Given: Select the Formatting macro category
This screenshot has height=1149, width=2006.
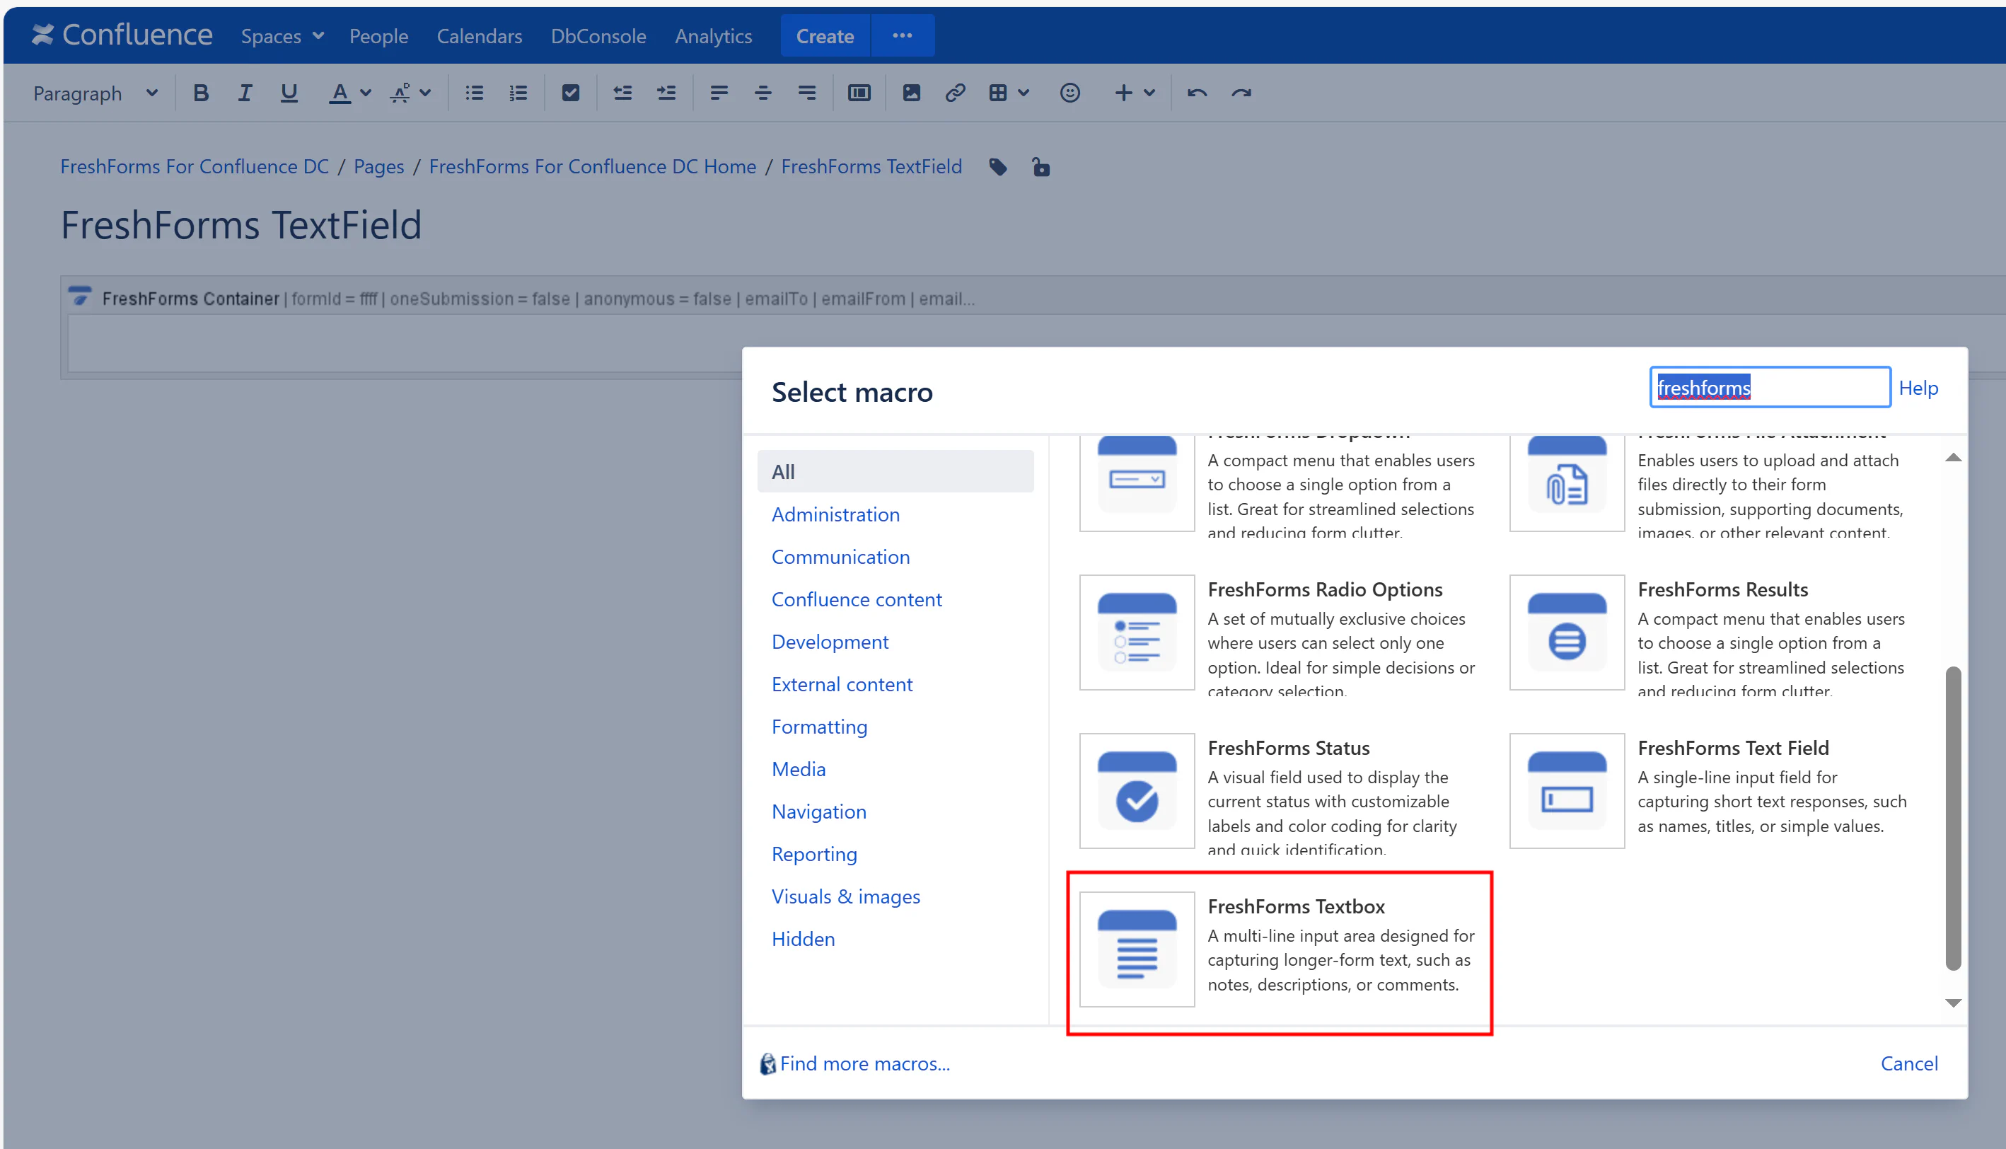Looking at the screenshot, I should click(x=819, y=726).
